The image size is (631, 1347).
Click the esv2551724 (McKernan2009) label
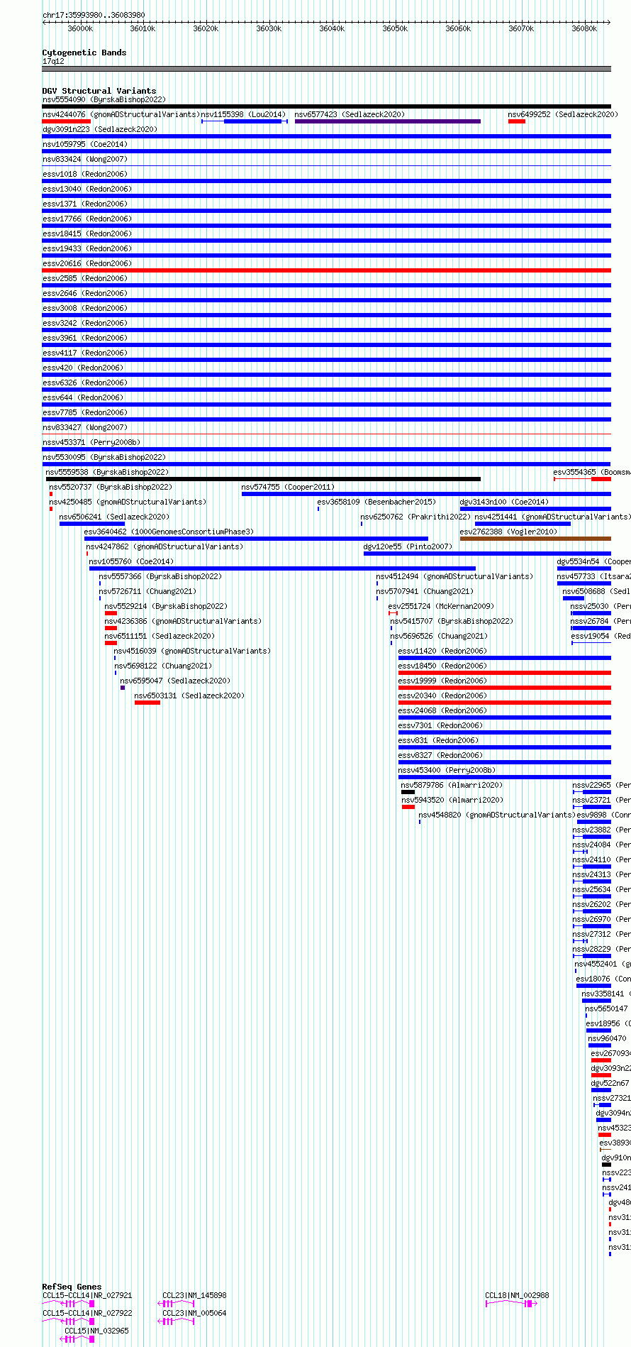pyautogui.click(x=441, y=607)
